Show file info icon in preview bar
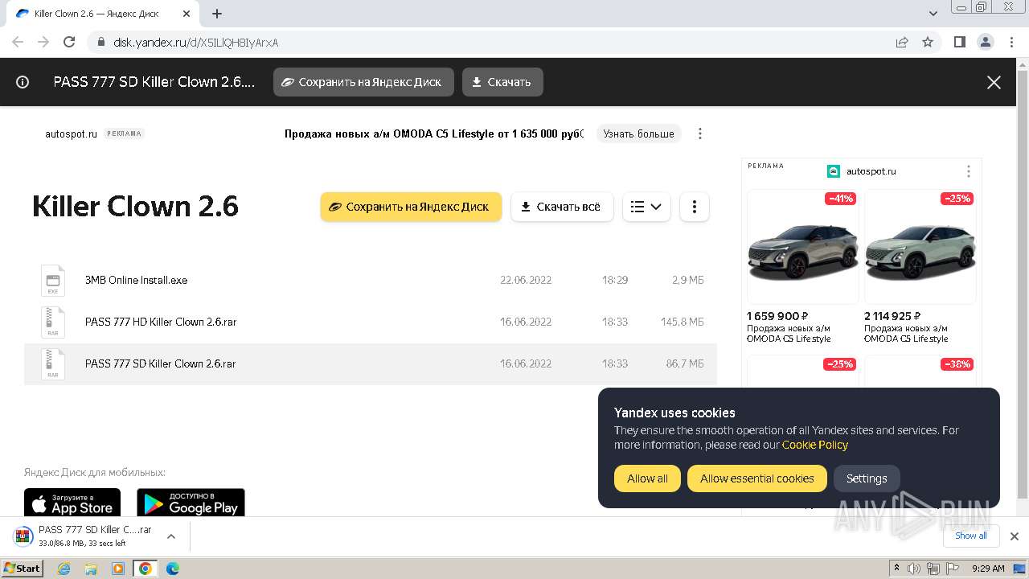Screen dimensions: 1029x579 pyautogui.click(x=23, y=82)
